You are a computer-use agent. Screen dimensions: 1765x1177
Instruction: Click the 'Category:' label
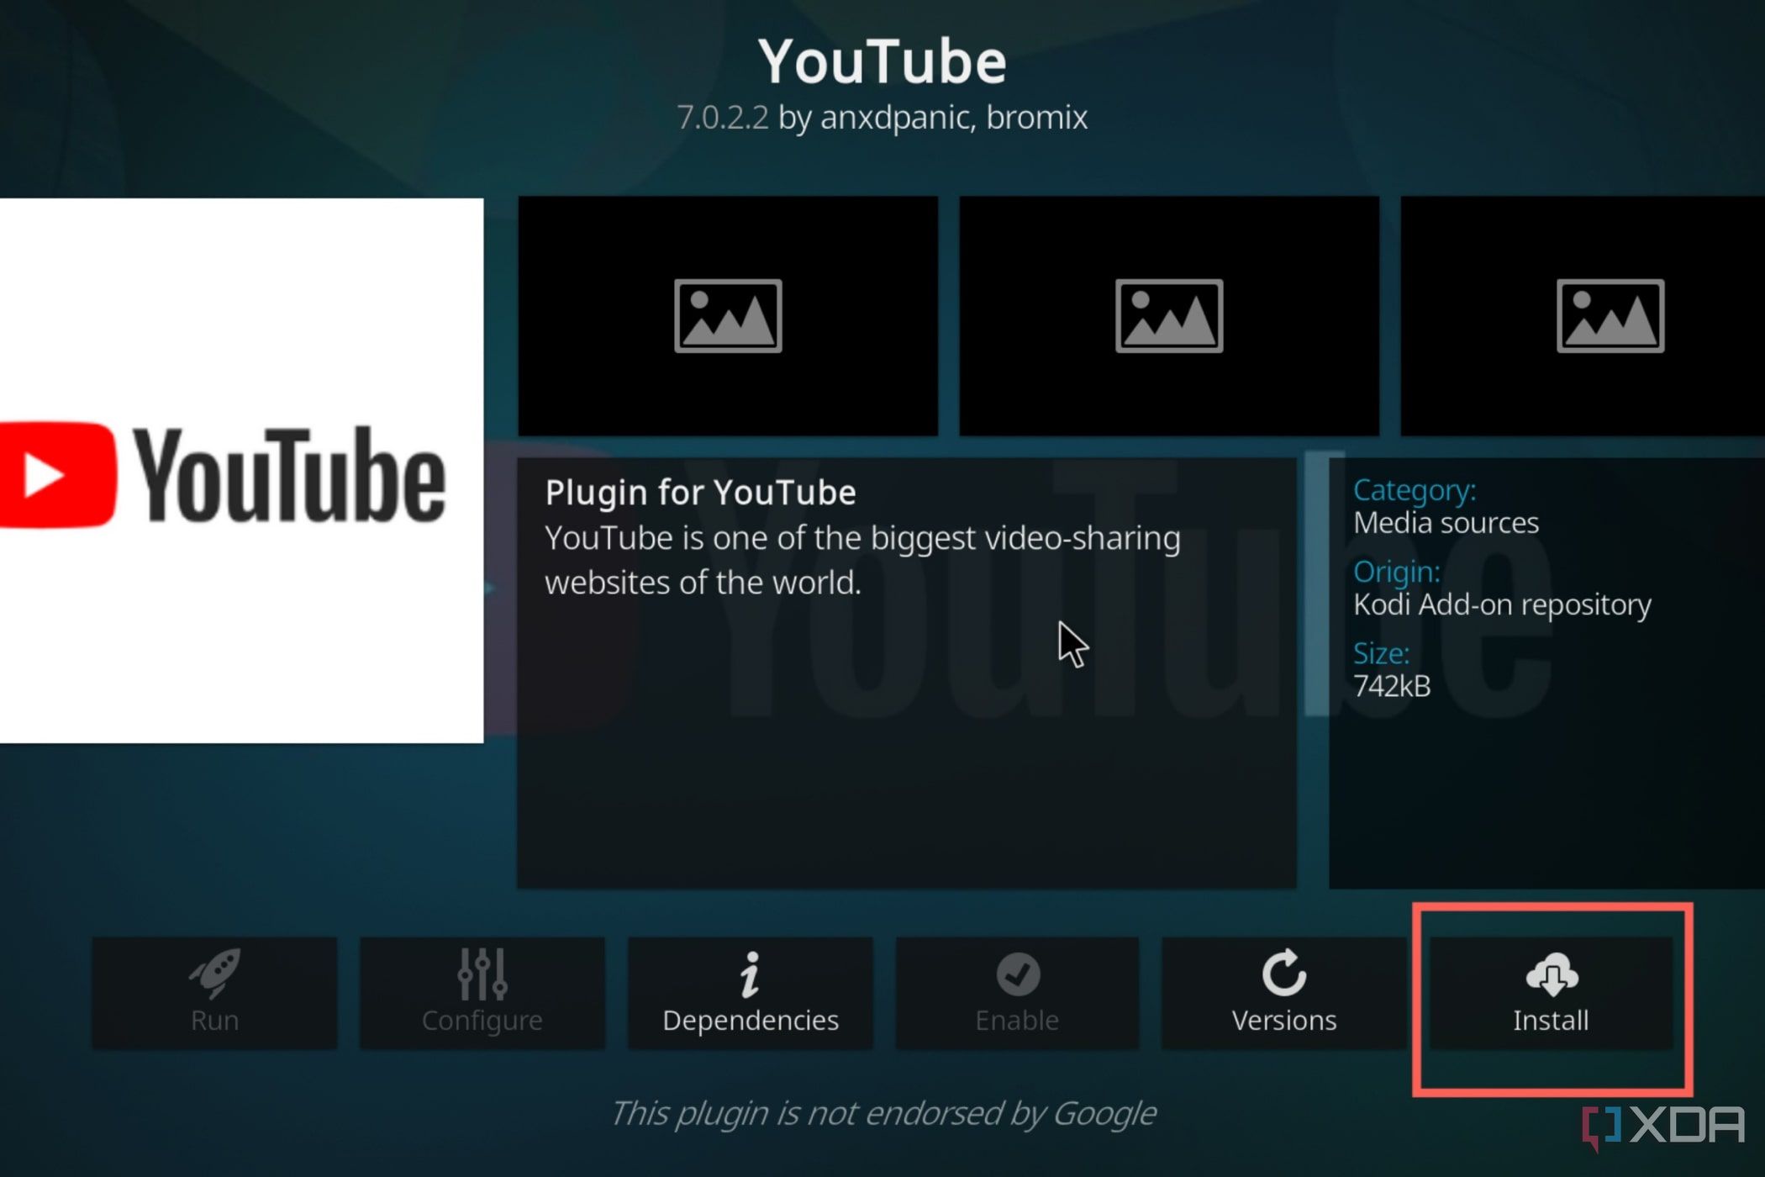pos(1415,490)
